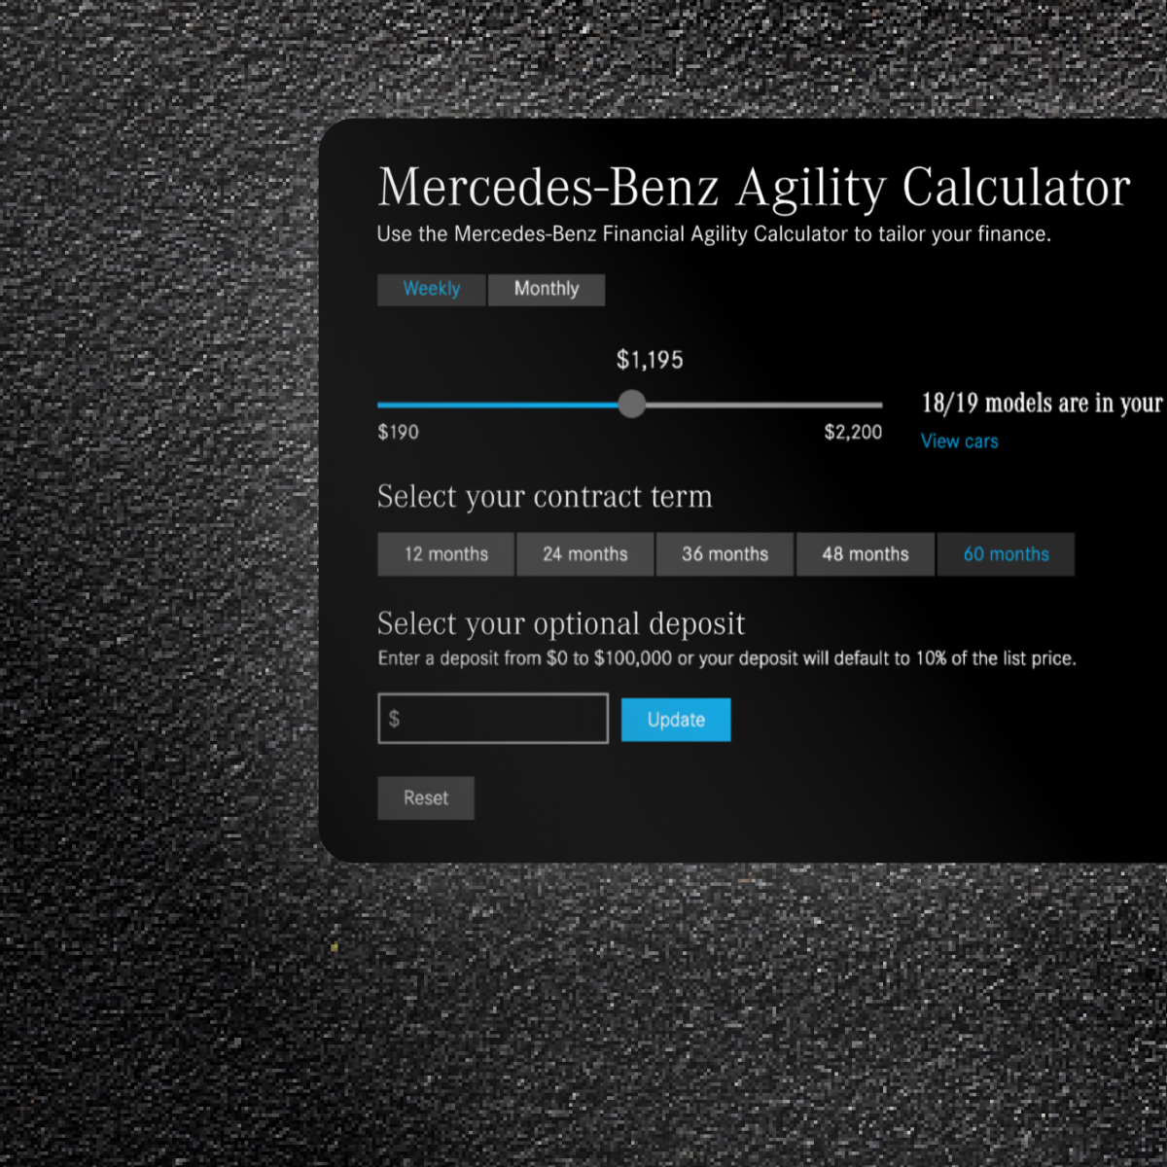Click the $2,200 maximum value label
Viewport: 1167px width, 1167px height.
[853, 432]
